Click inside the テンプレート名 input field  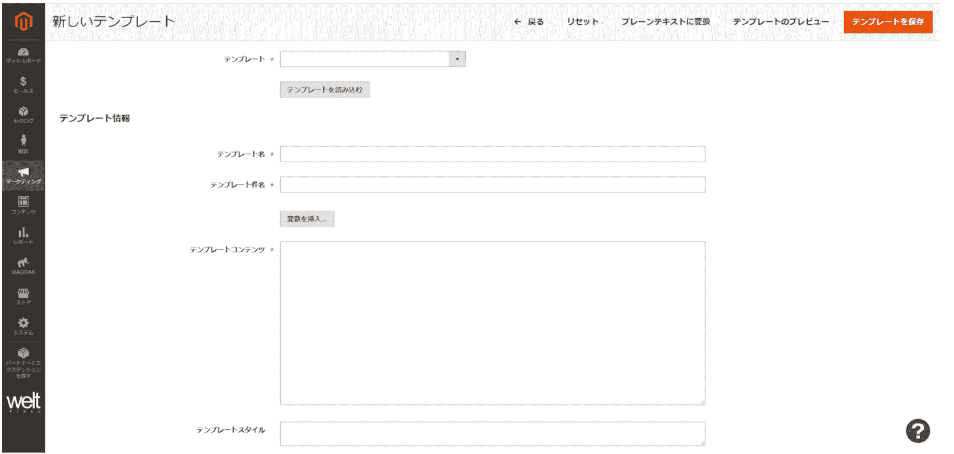(x=491, y=154)
